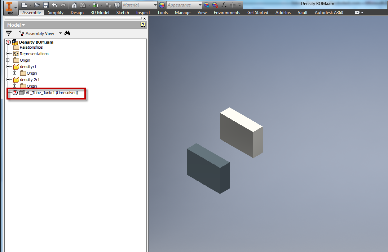
Task: Select the Sketch tab
Action: pyautogui.click(x=123, y=12)
